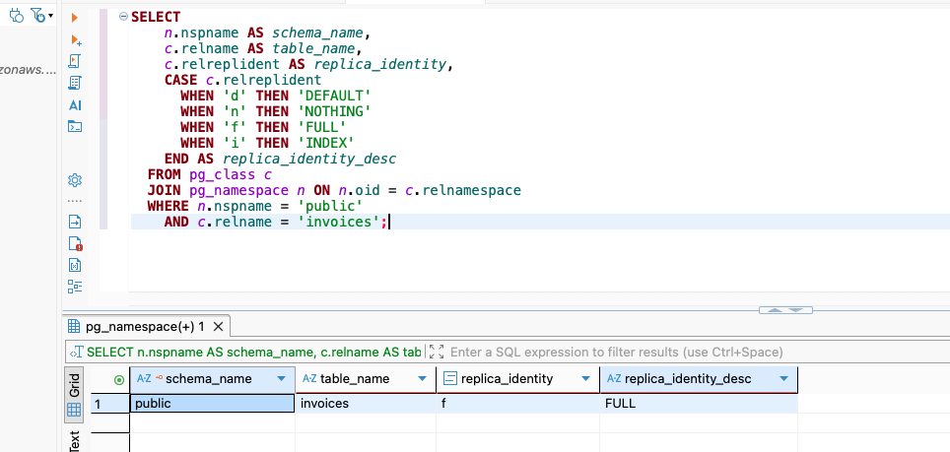Viewport: 950px width, 452px height.
Task: Select the 'public' cell in the results
Action: [213, 404]
